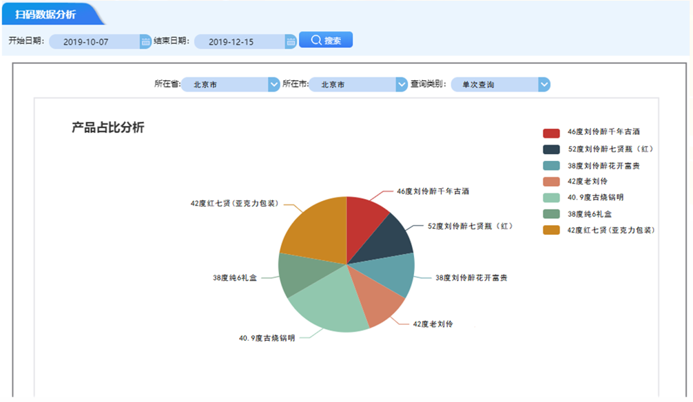This screenshot has height=402, width=693.
Task: Click 42度红七贤 orange legend swatch
Action: point(551,230)
